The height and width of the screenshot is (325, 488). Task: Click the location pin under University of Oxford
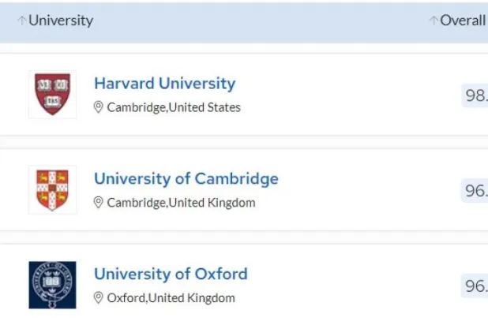(99, 298)
